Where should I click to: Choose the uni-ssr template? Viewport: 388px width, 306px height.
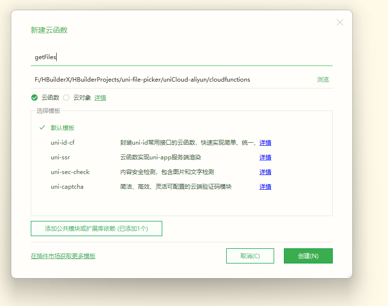(x=60, y=157)
